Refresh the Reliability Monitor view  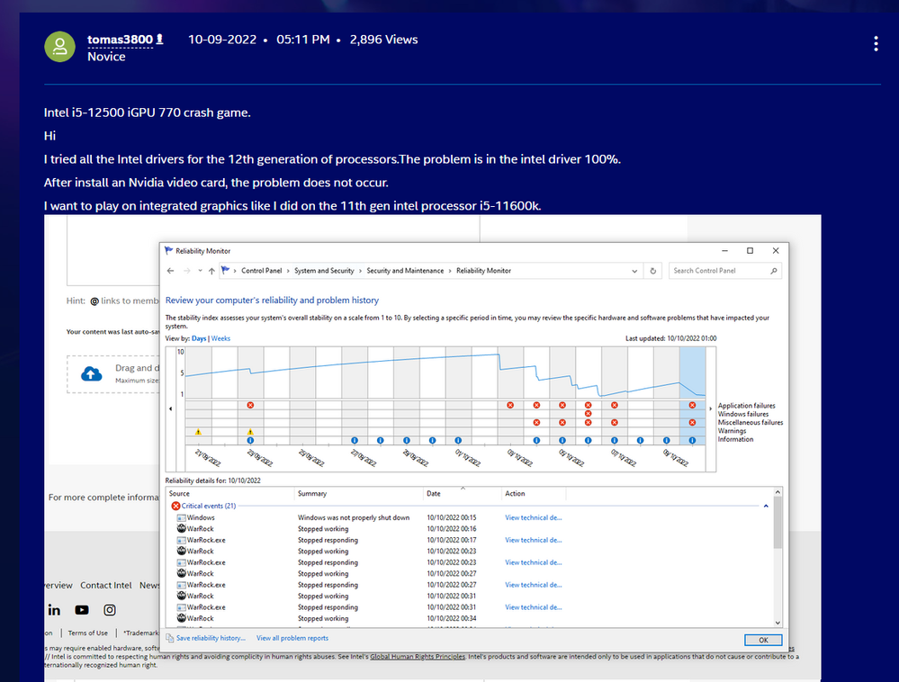pos(652,271)
